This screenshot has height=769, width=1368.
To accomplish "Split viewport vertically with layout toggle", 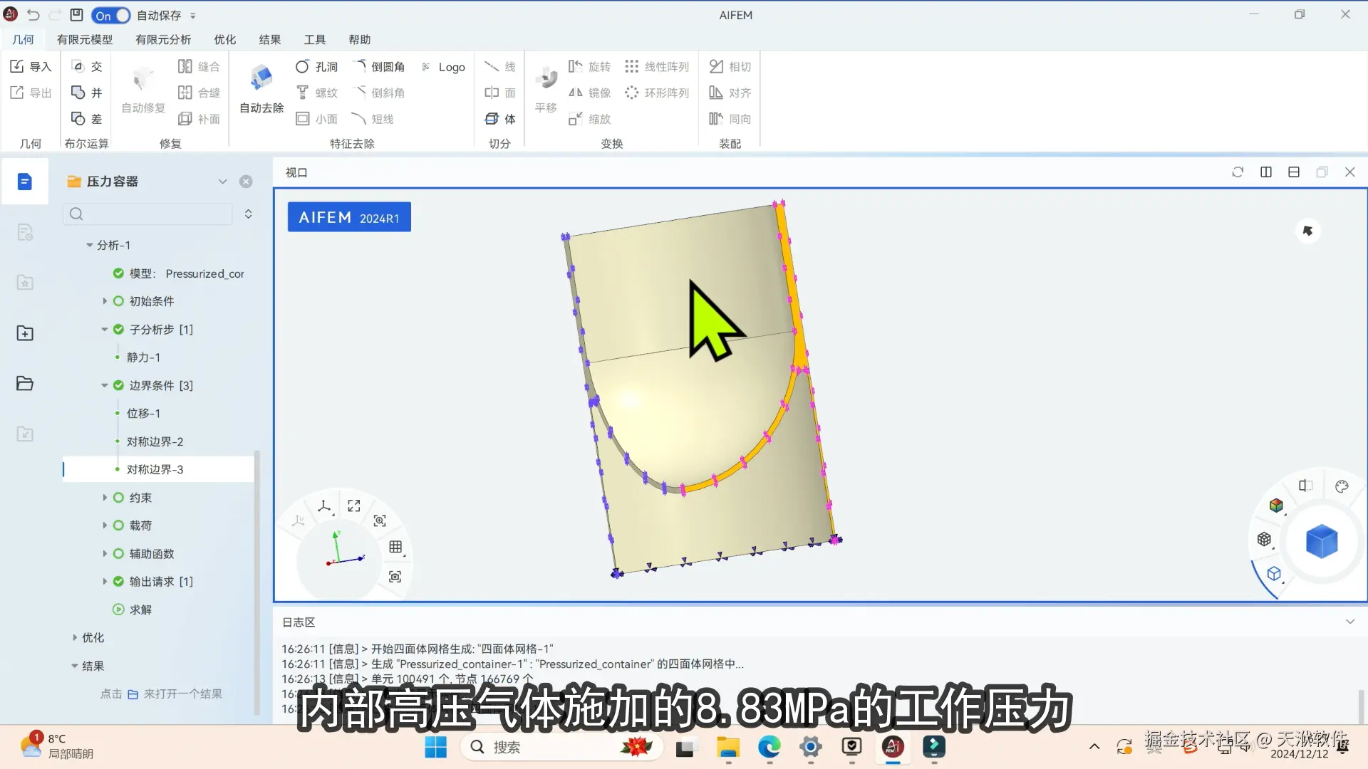I will [x=1266, y=172].
